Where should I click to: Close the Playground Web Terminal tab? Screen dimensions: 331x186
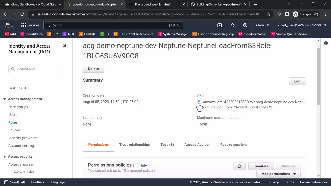coord(184,4)
